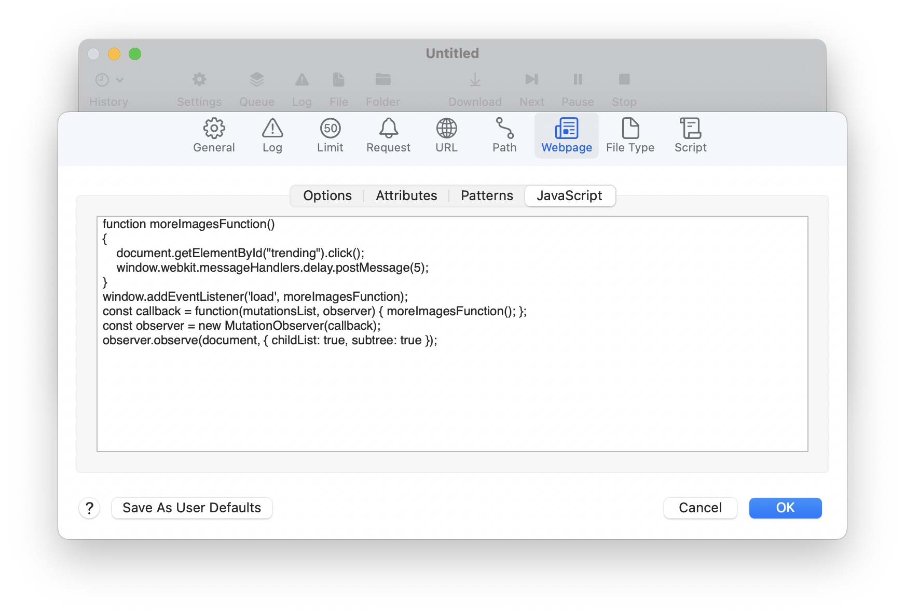Click Save As User Defaults button

[191, 508]
